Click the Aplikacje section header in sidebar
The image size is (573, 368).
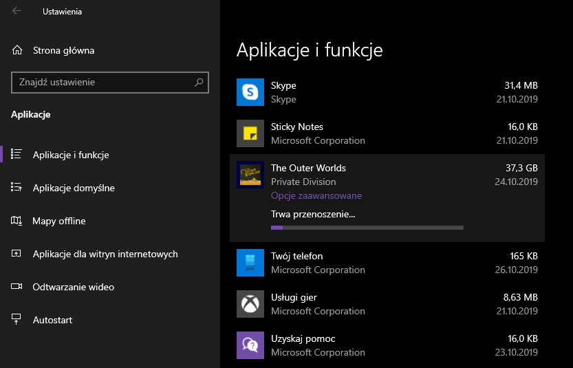point(31,115)
